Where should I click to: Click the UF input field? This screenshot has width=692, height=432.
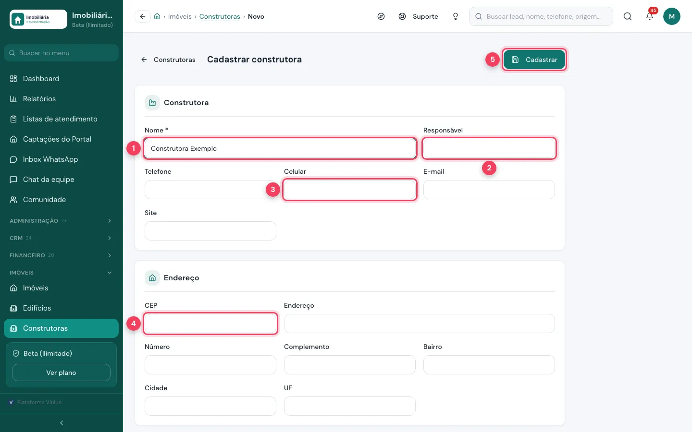(x=350, y=406)
